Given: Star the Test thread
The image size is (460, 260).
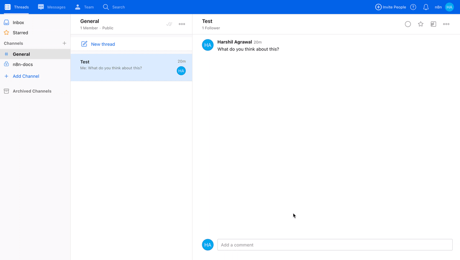Looking at the screenshot, I should tap(420, 24).
